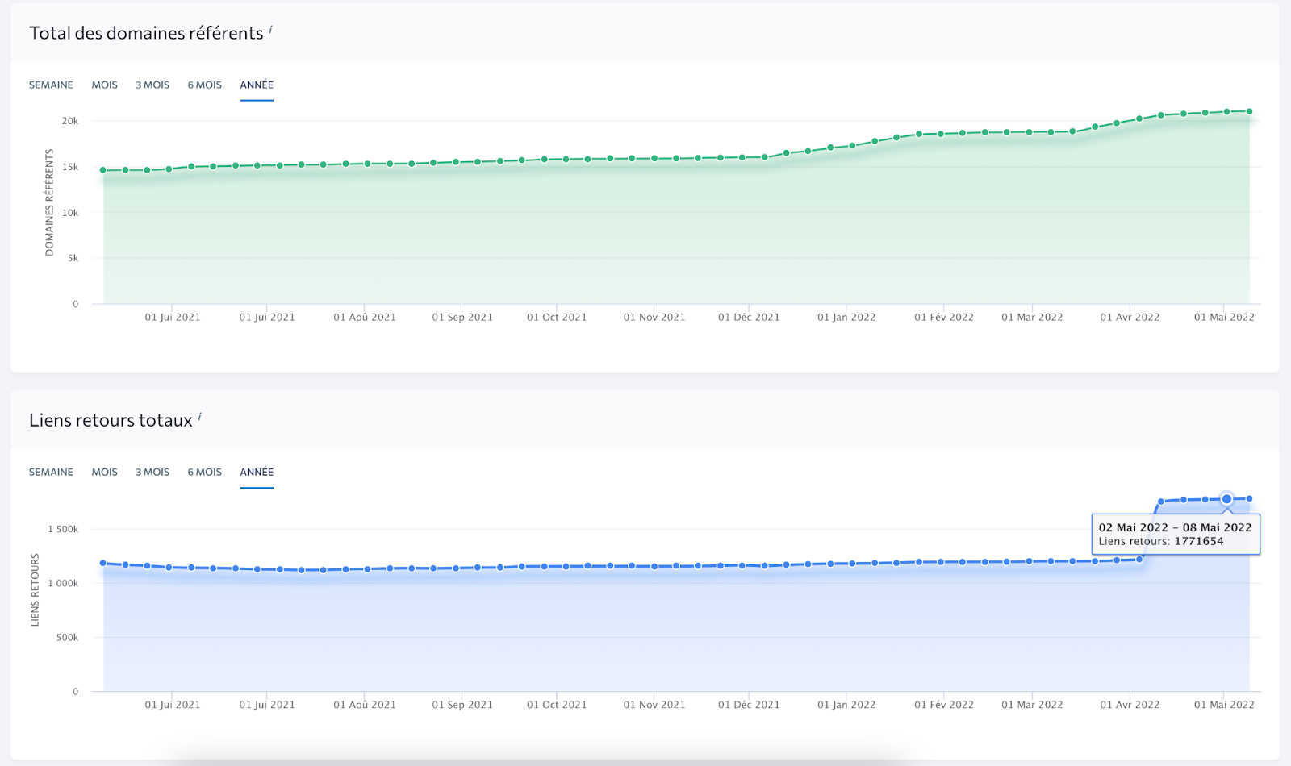The image size is (1291, 766).
Task: Click 01 Avr 2022 label in domains chart
Action: pyautogui.click(x=1130, y=317)
